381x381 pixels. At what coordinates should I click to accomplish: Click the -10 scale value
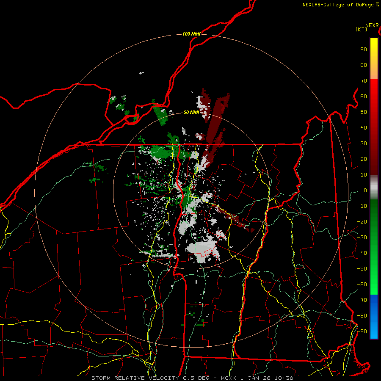(362, 206)
